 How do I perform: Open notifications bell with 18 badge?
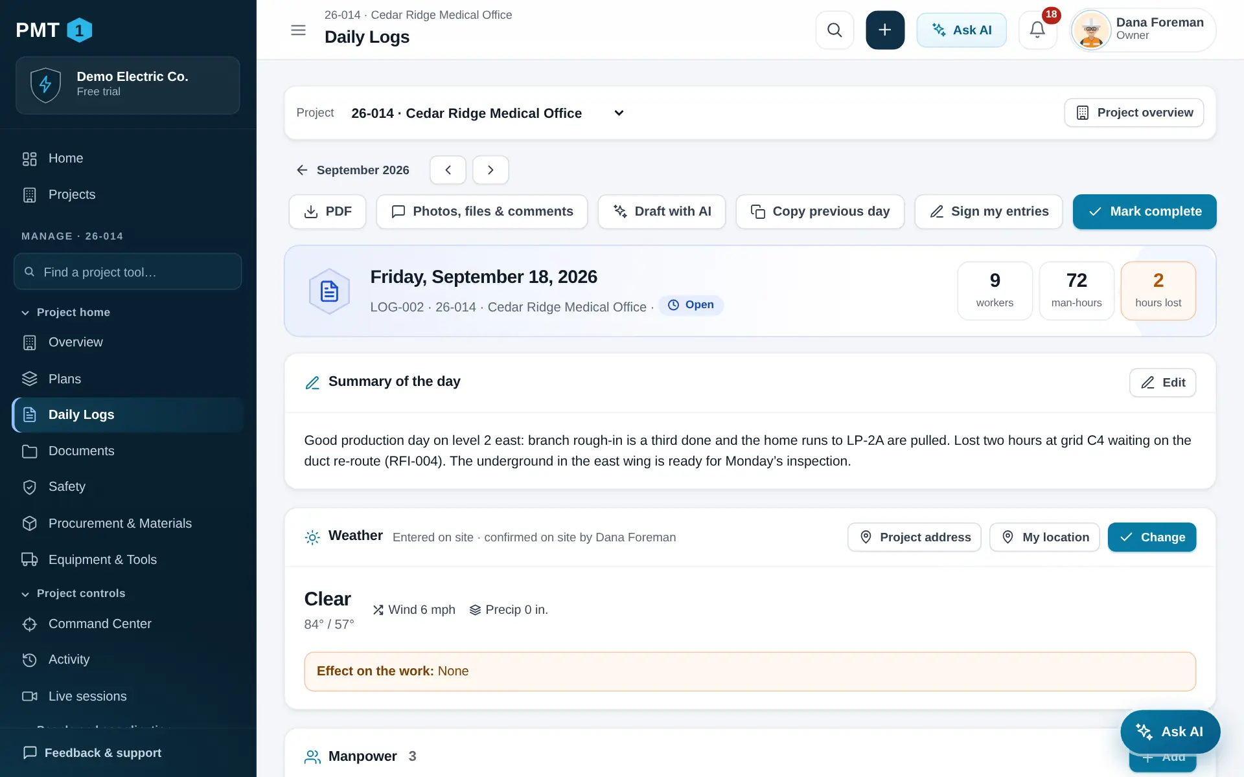pyautogui.click(x=1037, y=30)
